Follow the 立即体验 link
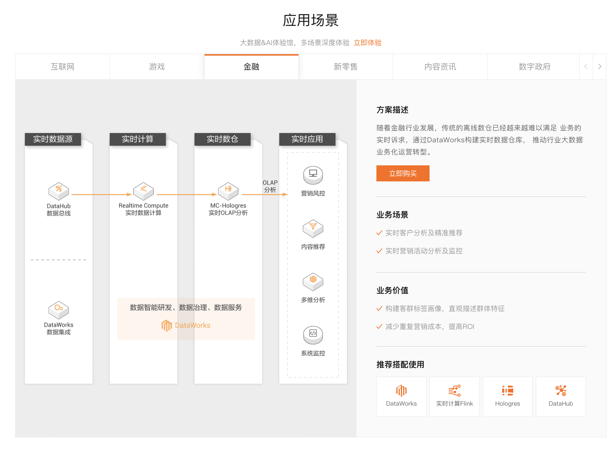Image resolution: width=616 pixels, height=453 pixels. pyautogui.click(x=367, y=43)
